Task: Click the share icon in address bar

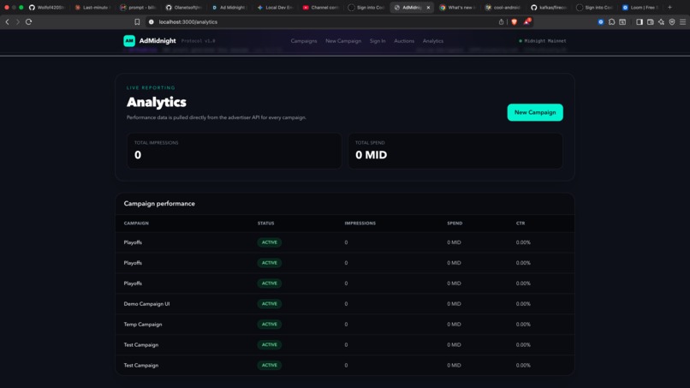Action: click(x=501, y=21)
